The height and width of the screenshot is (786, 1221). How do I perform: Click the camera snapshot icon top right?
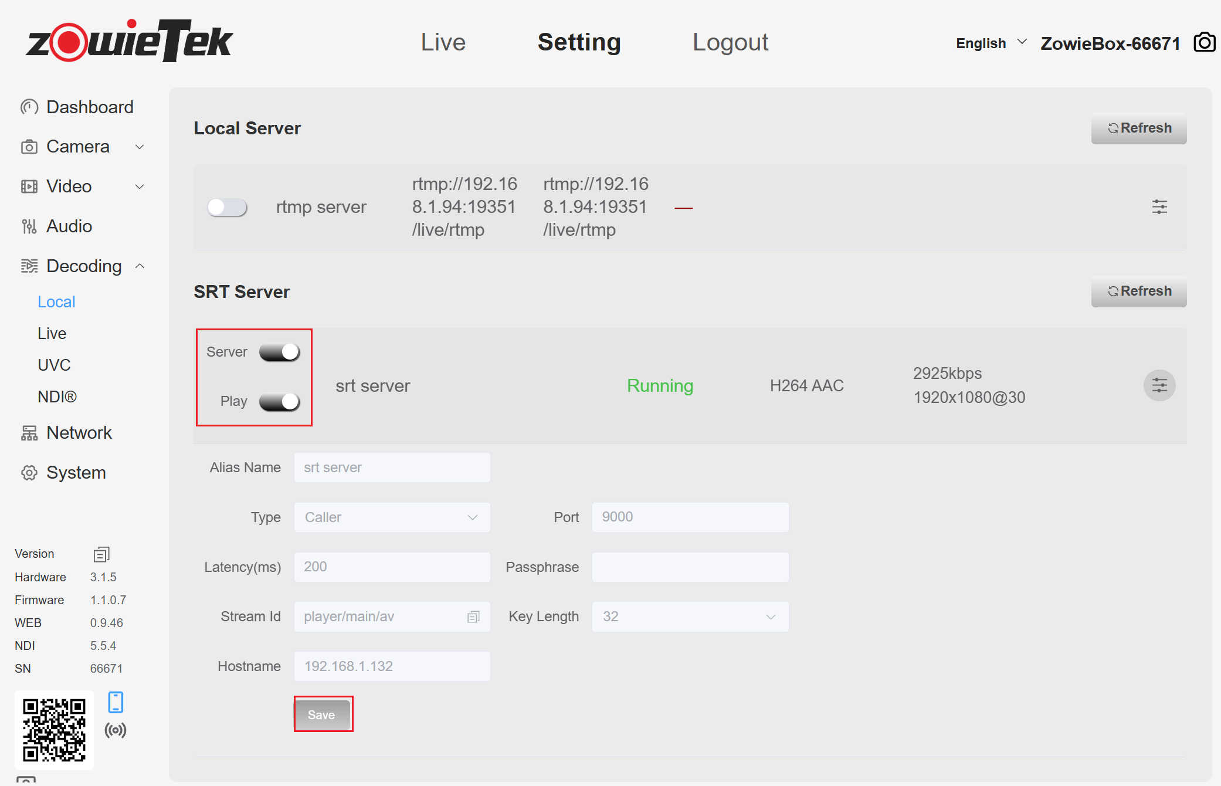pyautogui.click(x=1204, y=43)
